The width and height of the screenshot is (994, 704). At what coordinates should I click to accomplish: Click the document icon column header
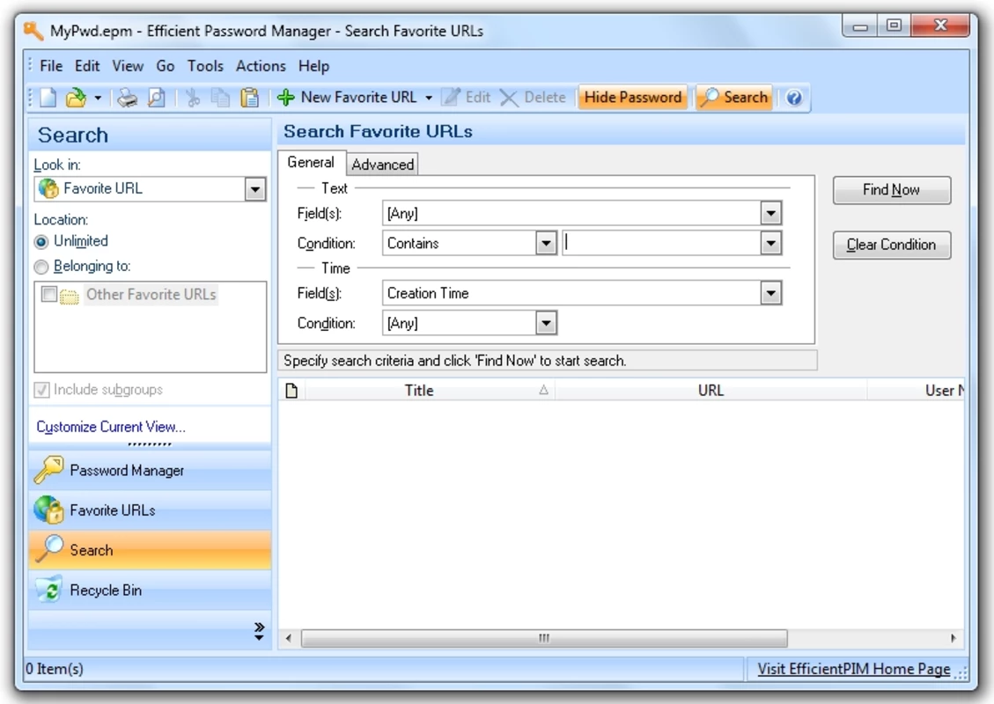[x=291, y=391]
